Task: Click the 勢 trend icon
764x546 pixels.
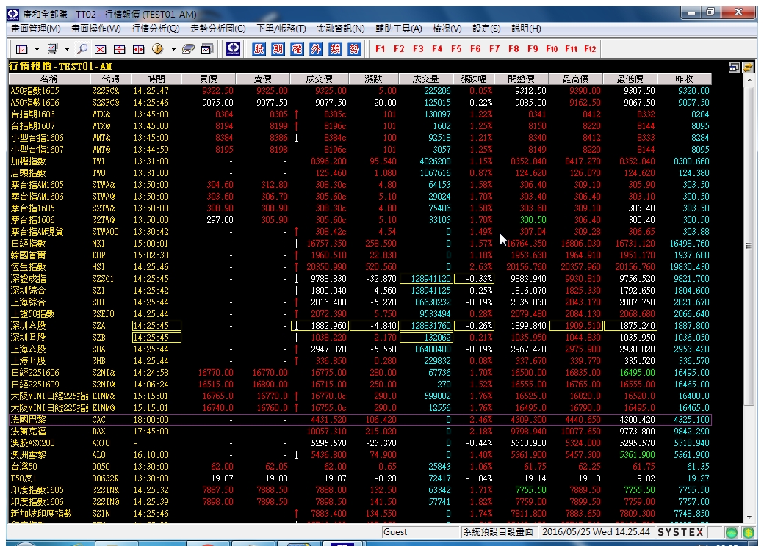Action: click(354, 48)
